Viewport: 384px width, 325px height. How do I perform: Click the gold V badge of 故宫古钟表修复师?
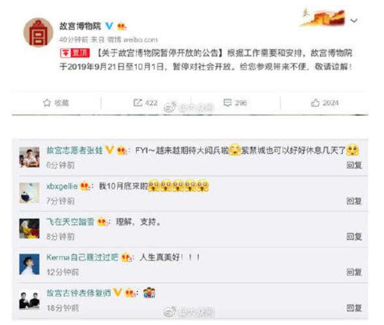(117, 292)
